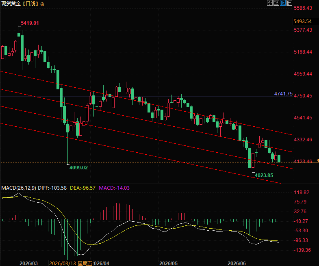Click the DIFF:-103.58 value
Screen dimensions: 319x266
coord(52,188)
